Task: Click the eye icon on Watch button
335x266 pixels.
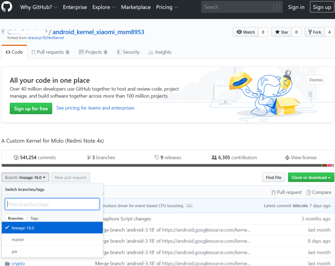Action: (239, 32)
